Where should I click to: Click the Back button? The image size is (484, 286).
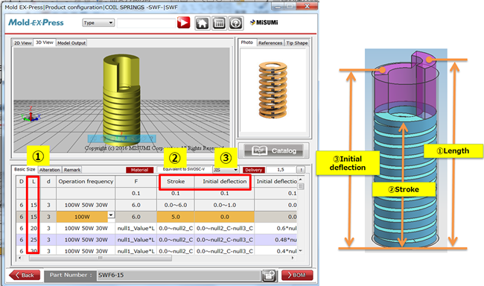pos(25,275)
